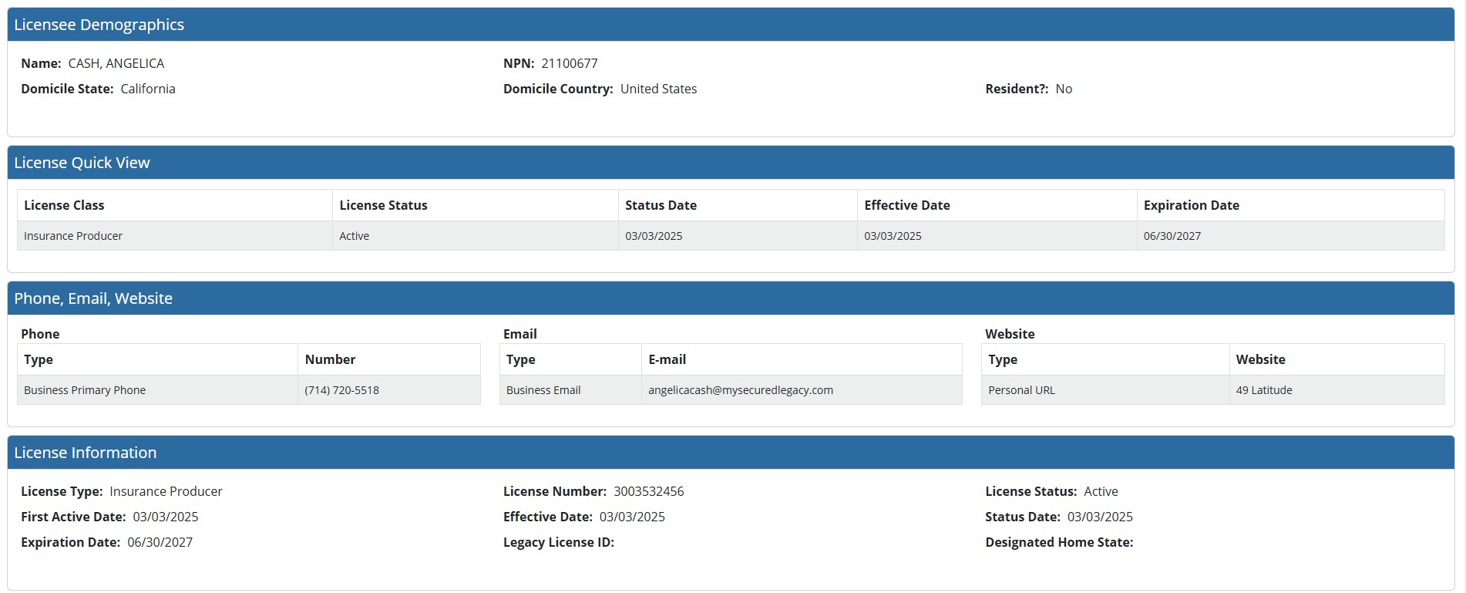Click the NPN value 21100677
This screenshot has height=593, width=1466.
[x=569, y=63]
